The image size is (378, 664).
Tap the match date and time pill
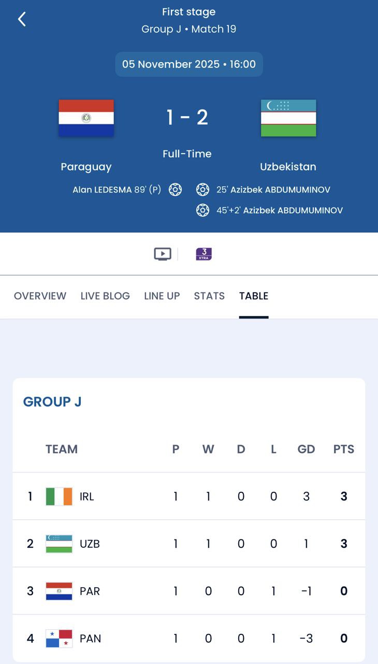pos(189,64)
